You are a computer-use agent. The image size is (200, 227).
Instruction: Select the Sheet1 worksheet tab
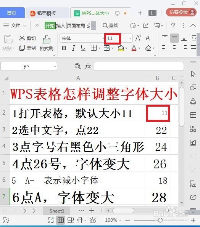[57, 211]
